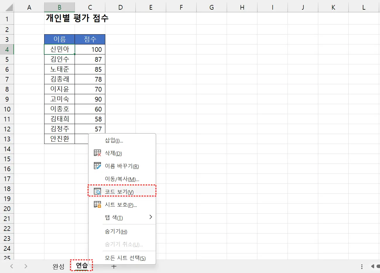
Task: Add a new sheet with the plus icon
Action: click(x=114, y=266)
